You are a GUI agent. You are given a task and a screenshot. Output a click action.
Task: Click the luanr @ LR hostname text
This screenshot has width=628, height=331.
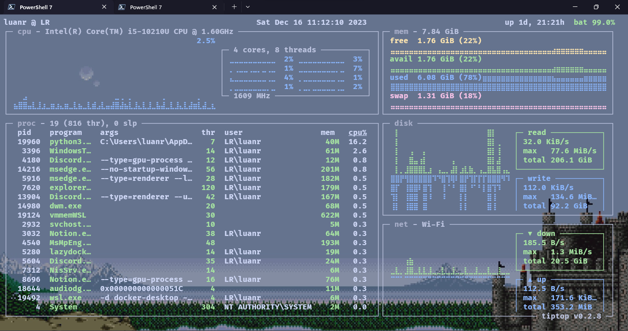pyautogui.click(x=27, y=22)
